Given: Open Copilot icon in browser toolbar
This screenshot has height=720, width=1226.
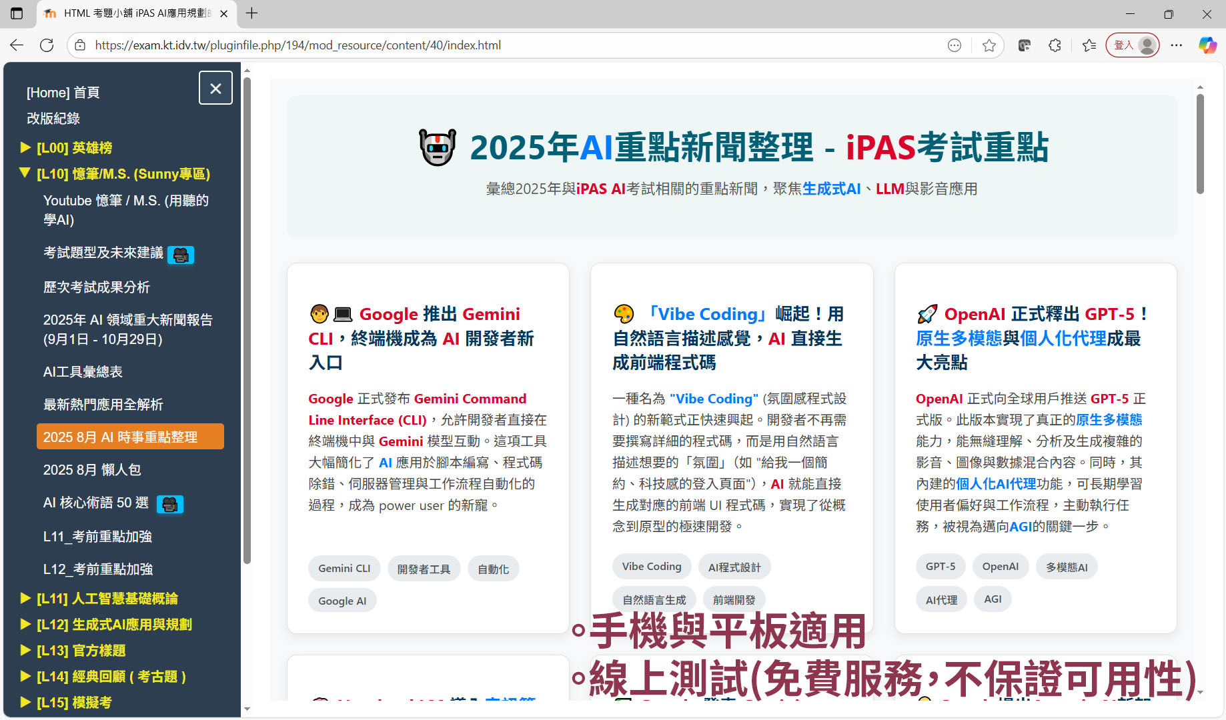Looking at the screenshot, I should 1207,45.
